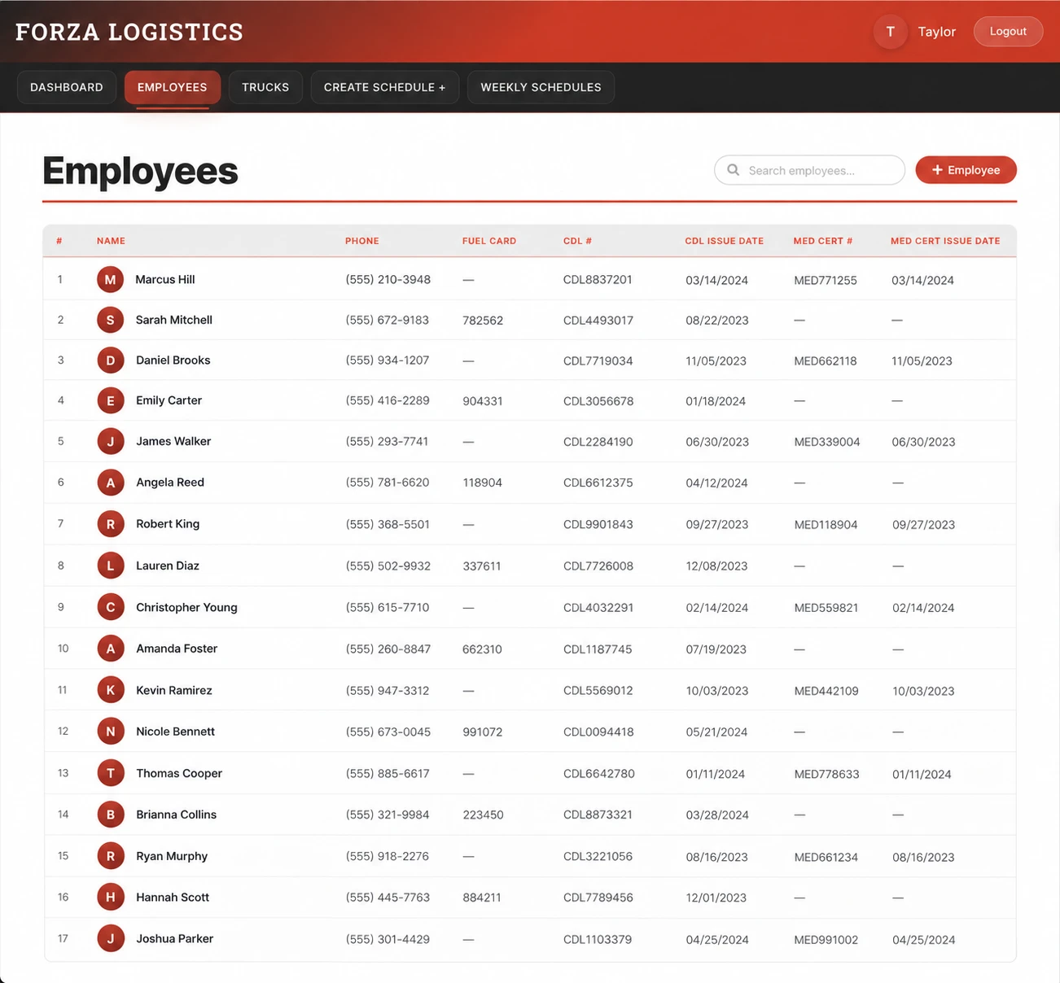
Task: Click the Med Cert # header
Action: tap(823, 241)
